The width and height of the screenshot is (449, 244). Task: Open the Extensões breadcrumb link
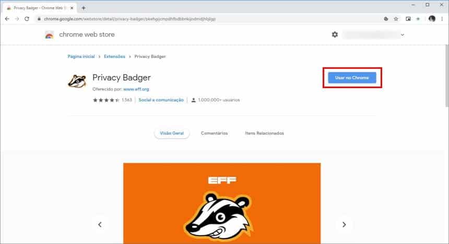pyautogui.click(x=114, y=56)
